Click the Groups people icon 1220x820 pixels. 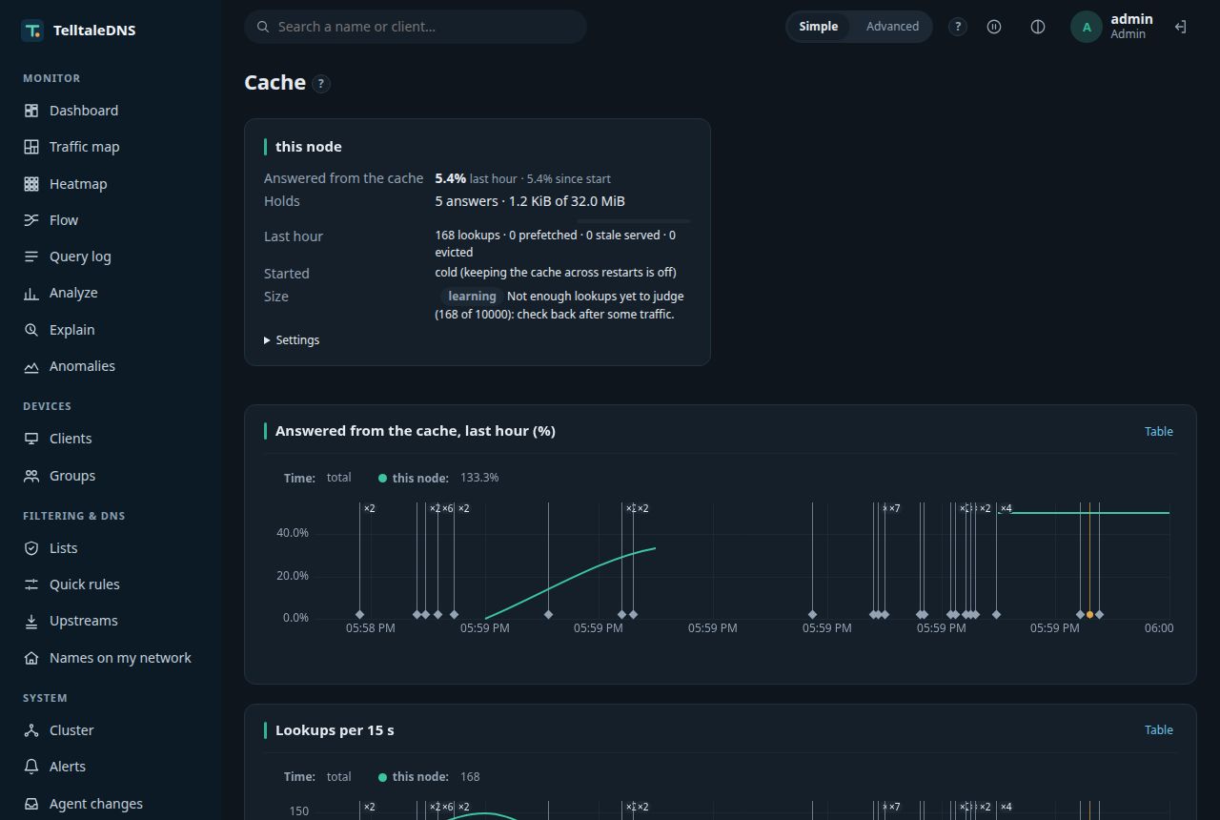31,476
